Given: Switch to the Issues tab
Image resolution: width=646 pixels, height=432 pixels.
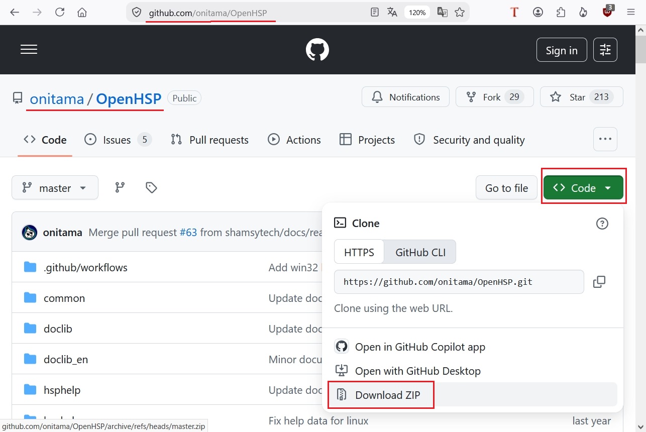Looking at the screenshot, I should [x=118, y=140].
